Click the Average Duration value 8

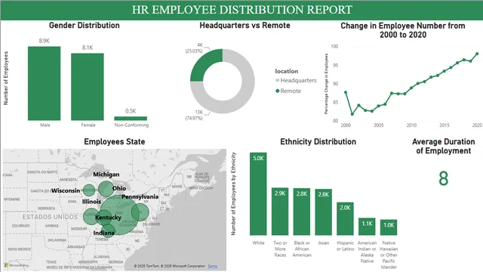[444, 178]
